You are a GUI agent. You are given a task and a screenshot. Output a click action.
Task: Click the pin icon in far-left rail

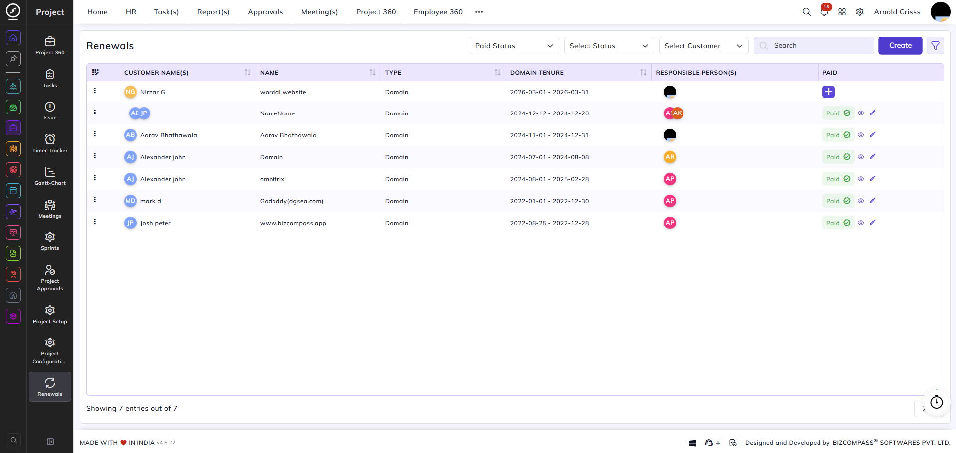(x=13, y=59)
